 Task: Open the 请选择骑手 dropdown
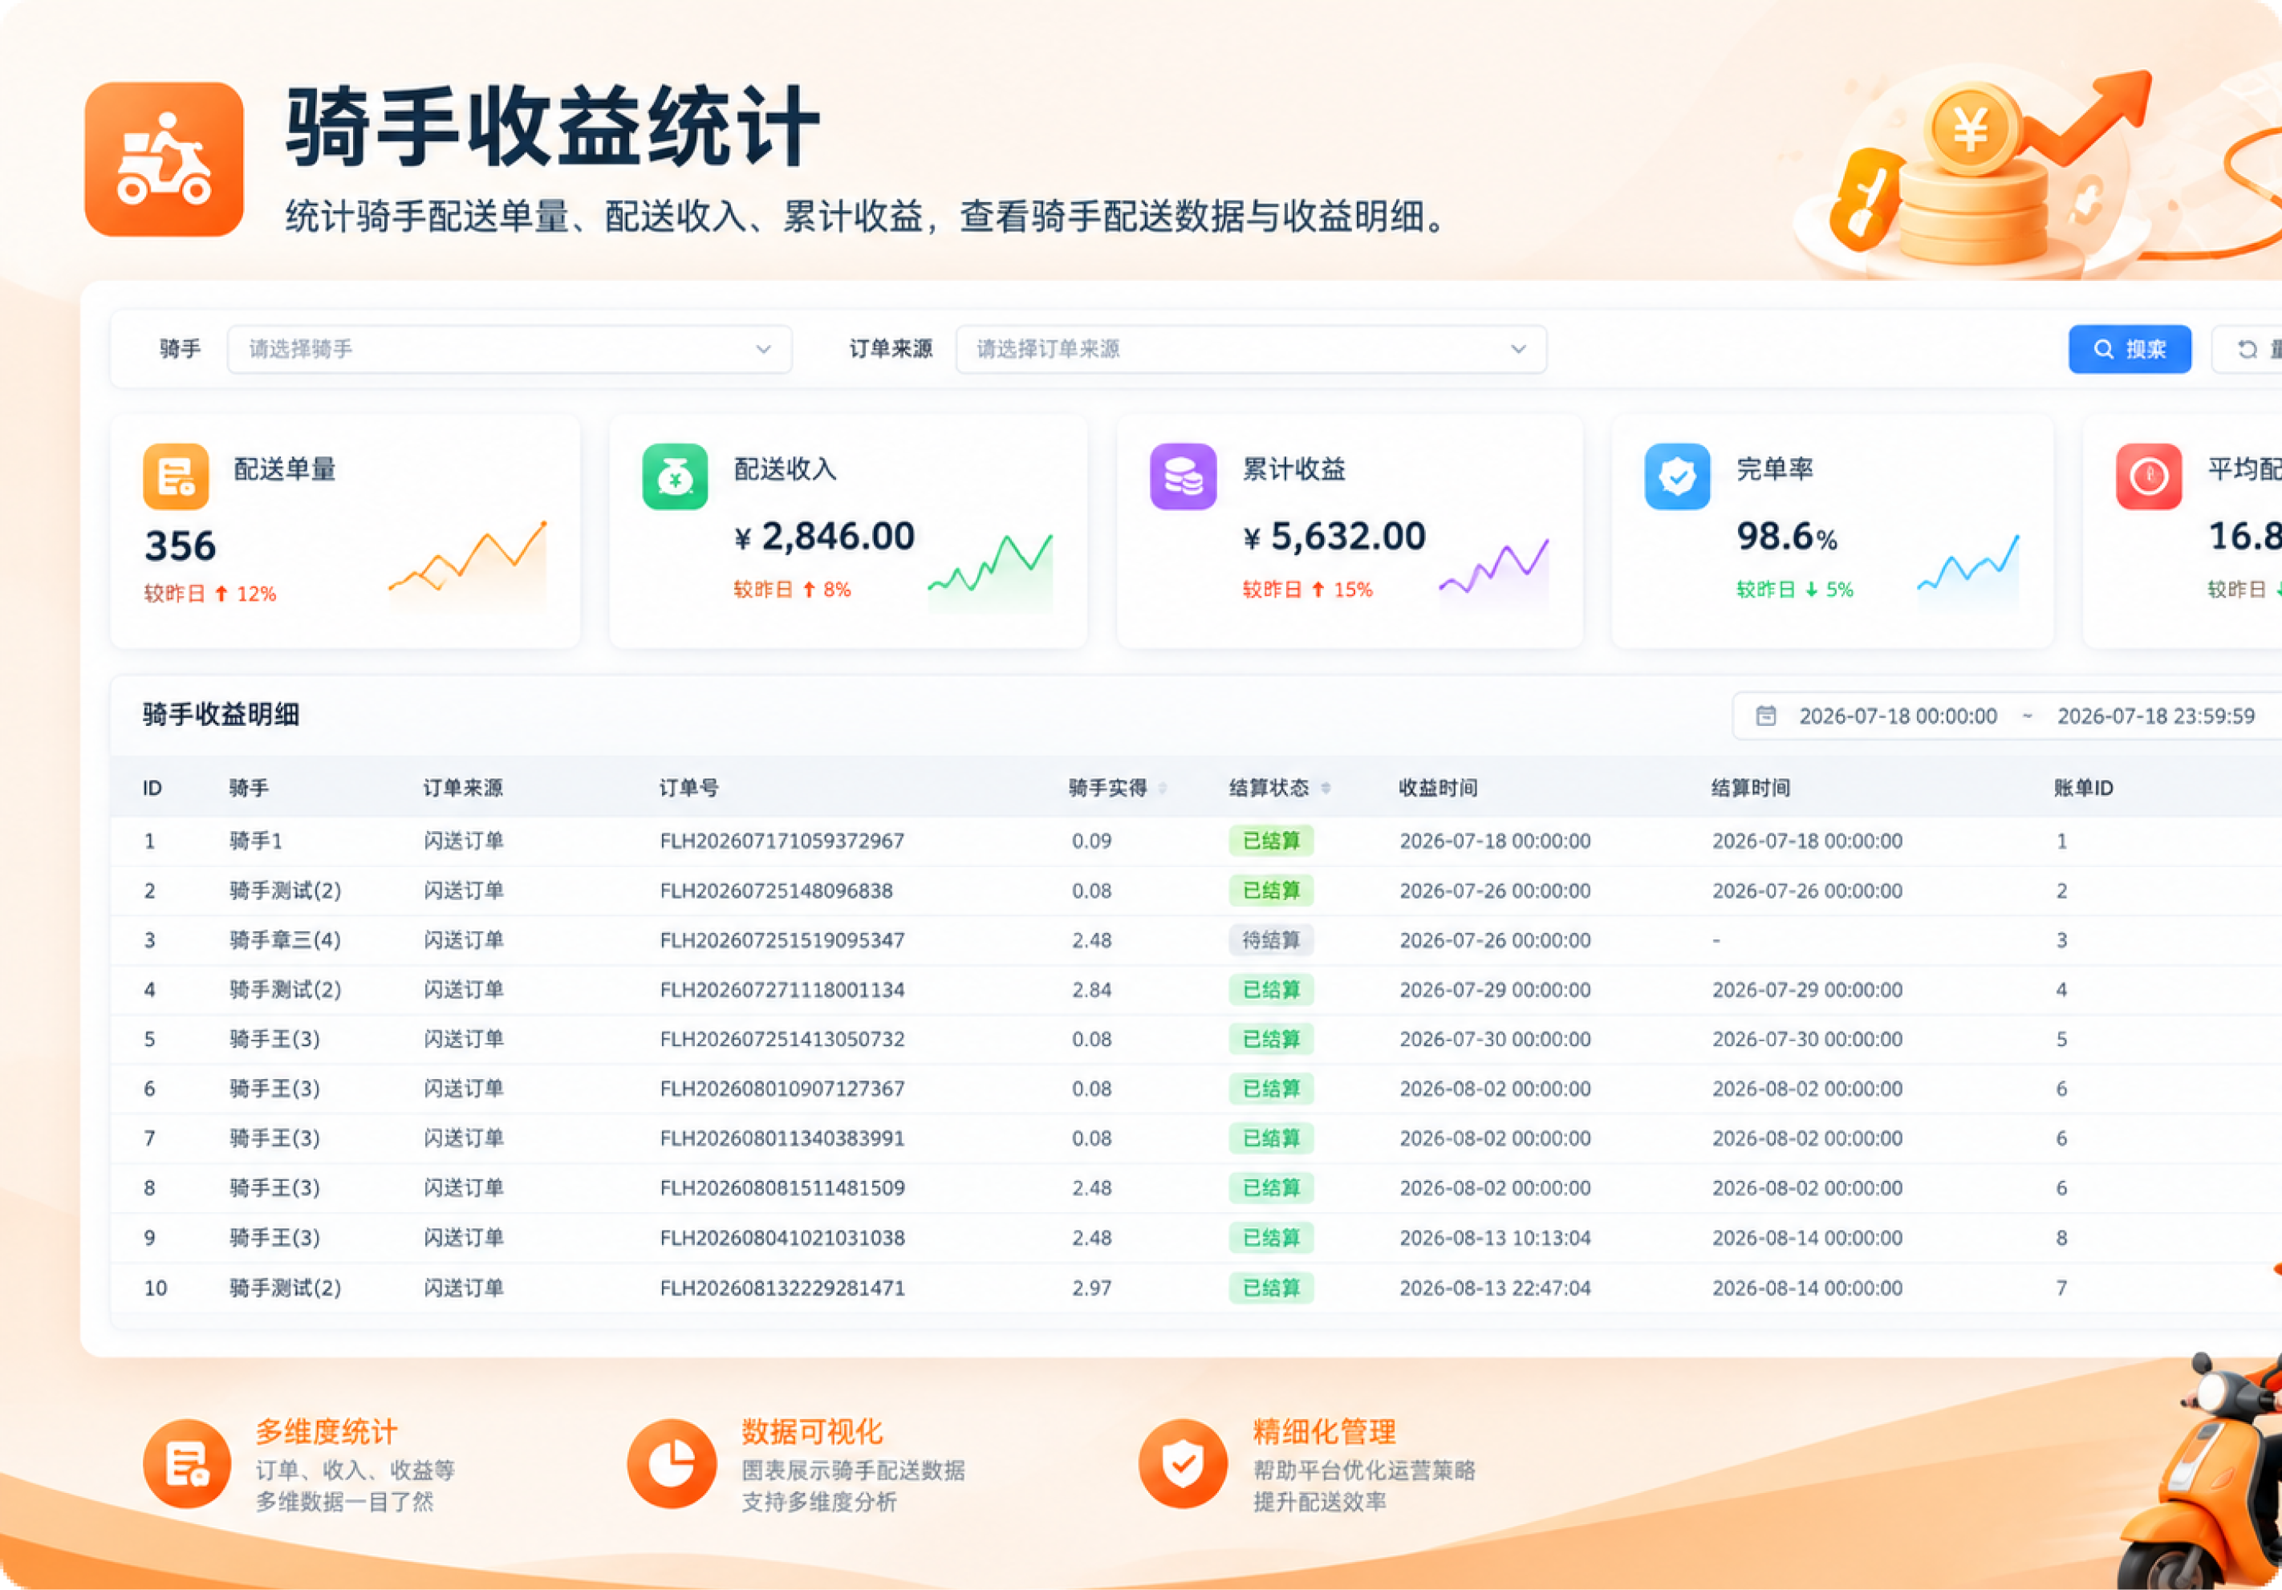coord(510,349)
